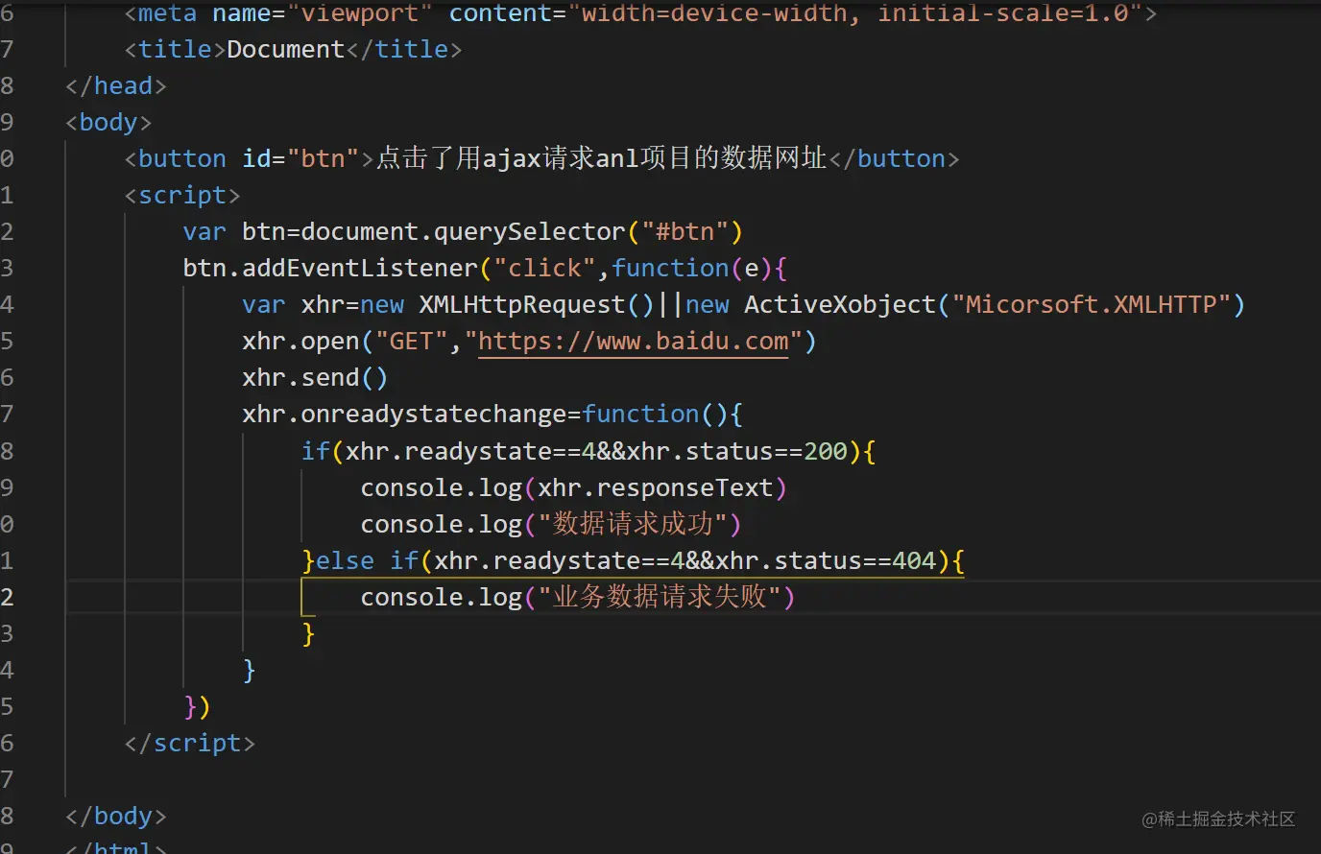The height and width of the screenshot is (854, 1321).
Task: Click xhr.responseText inside console.log
Action: pos(656,487)
